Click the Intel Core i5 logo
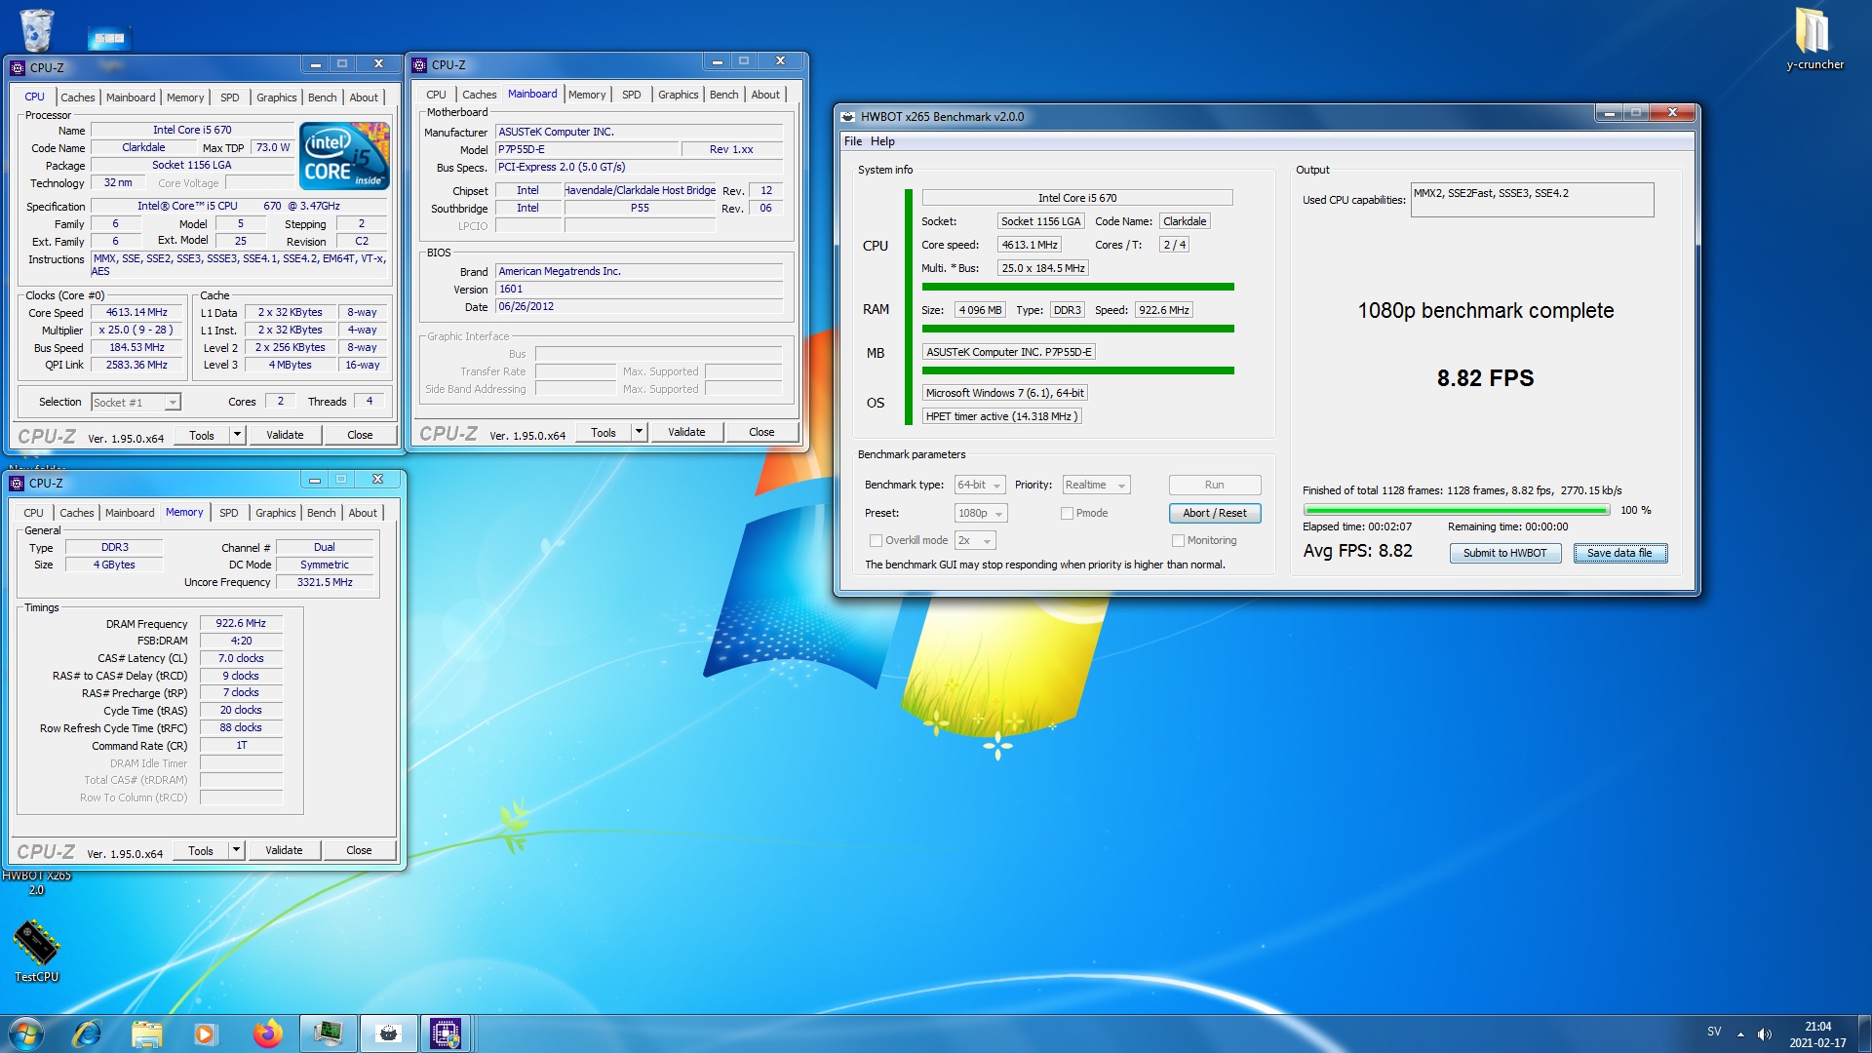 tap(345, 156)
